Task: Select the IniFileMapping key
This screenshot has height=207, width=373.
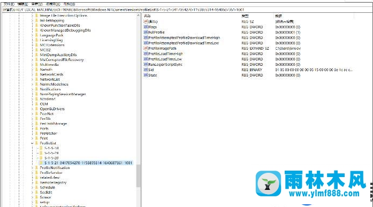Action: (x=52, y=20)
